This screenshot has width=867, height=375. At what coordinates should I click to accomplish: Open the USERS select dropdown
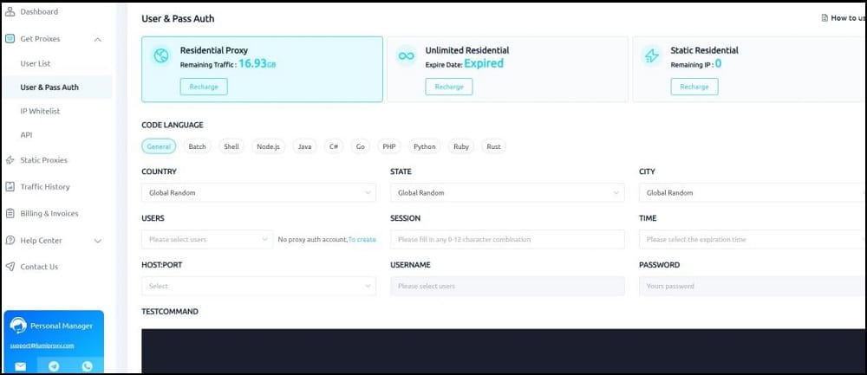point(207,240)
